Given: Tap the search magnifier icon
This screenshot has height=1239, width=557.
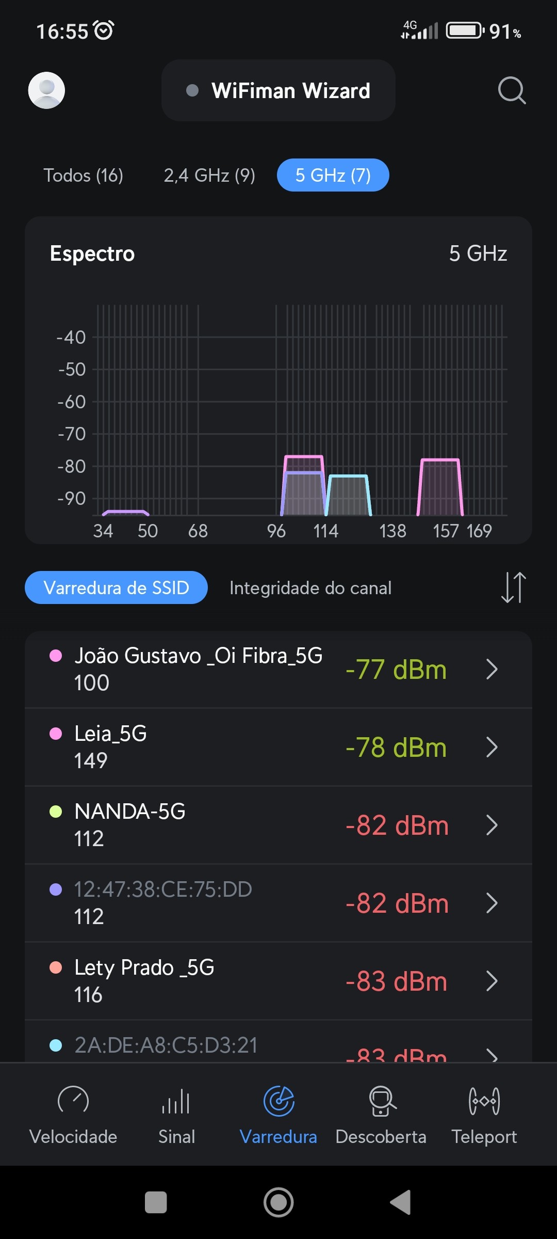Looking at the screenshot, I should 512,91.
